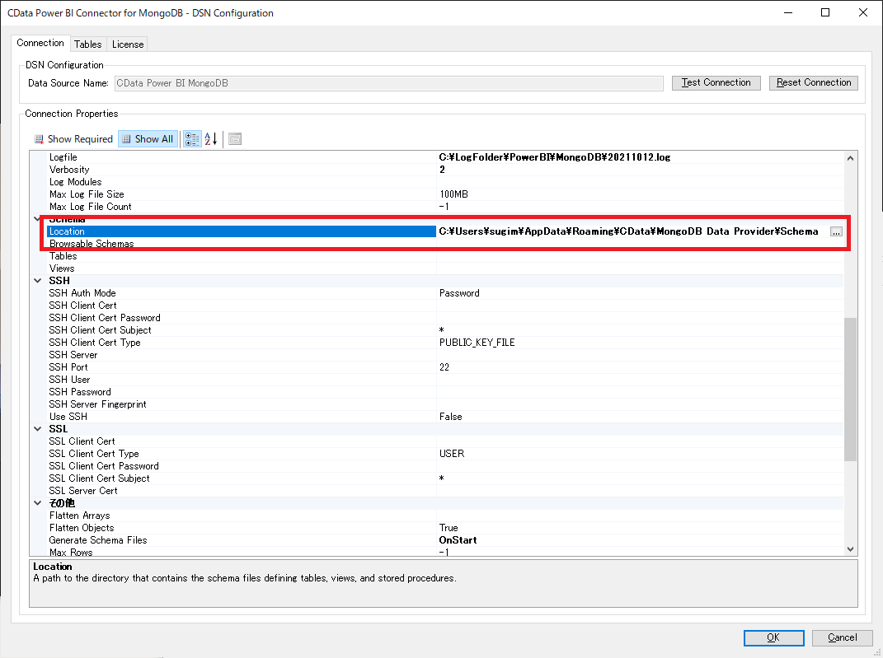Image resolution: width=883 pixels, height=658 pixels.
Task: Collapse the その他 section
Action: coord(37,502)
